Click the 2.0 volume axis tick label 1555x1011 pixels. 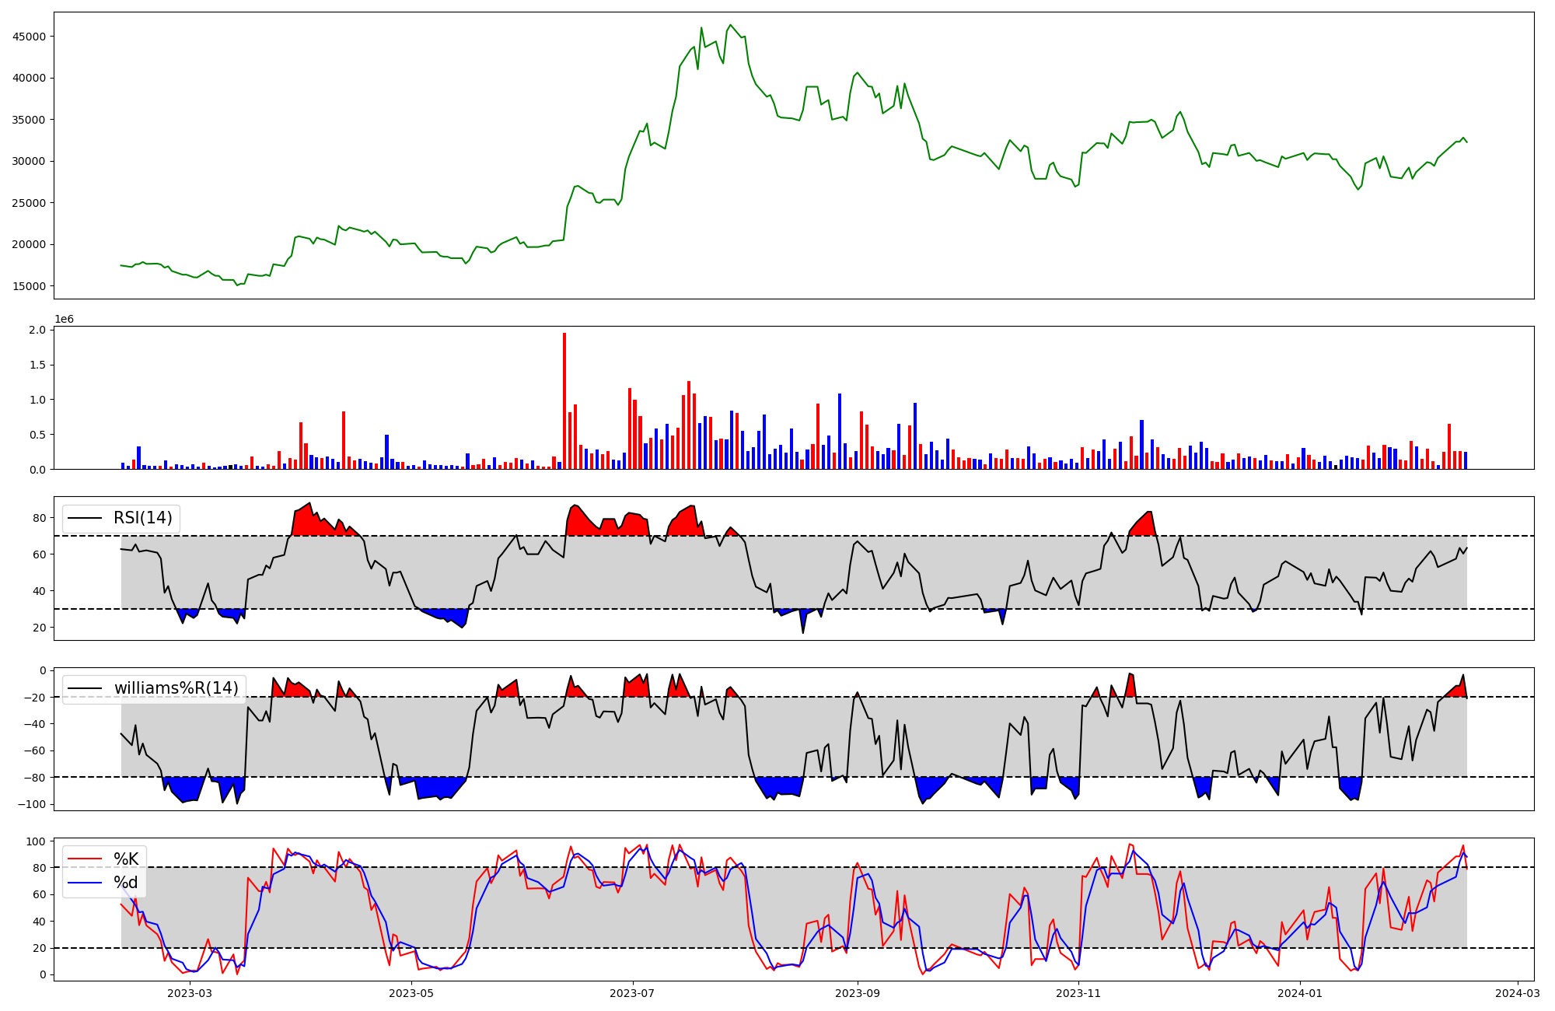(x=37, y=331)
